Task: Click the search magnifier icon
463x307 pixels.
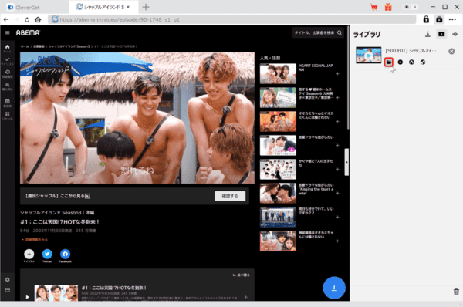Action: (x=340, y=32)
